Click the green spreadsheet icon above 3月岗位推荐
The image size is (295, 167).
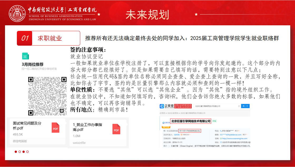[x=26, y=56]
